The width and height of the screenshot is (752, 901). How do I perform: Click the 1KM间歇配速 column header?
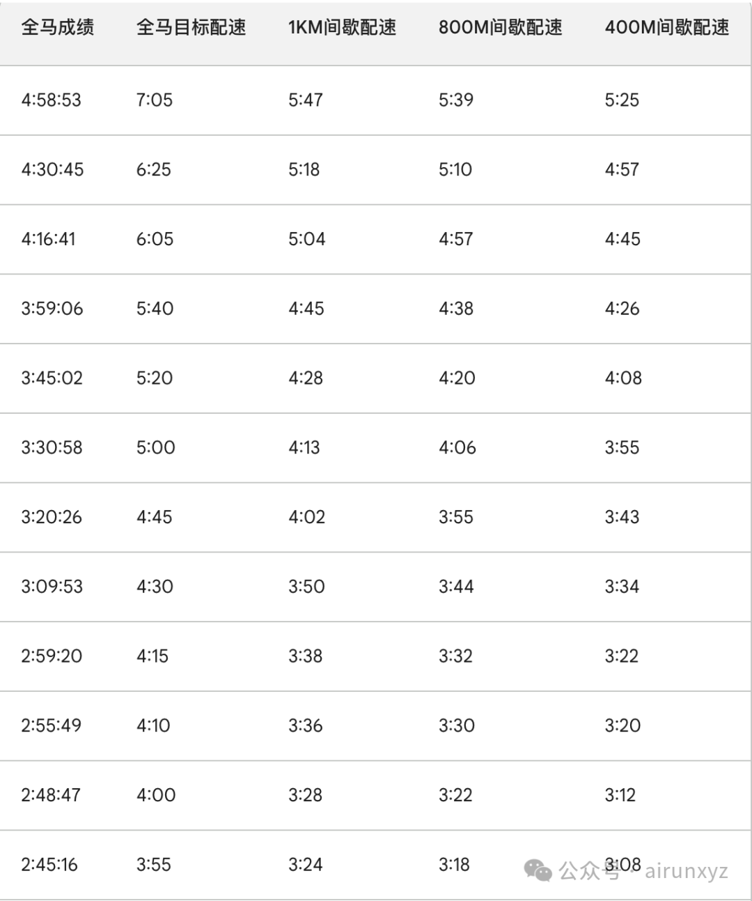342,28
